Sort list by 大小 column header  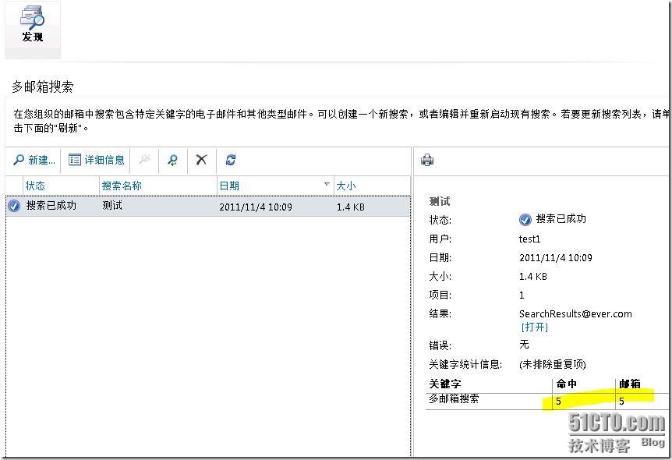point(346,186)
